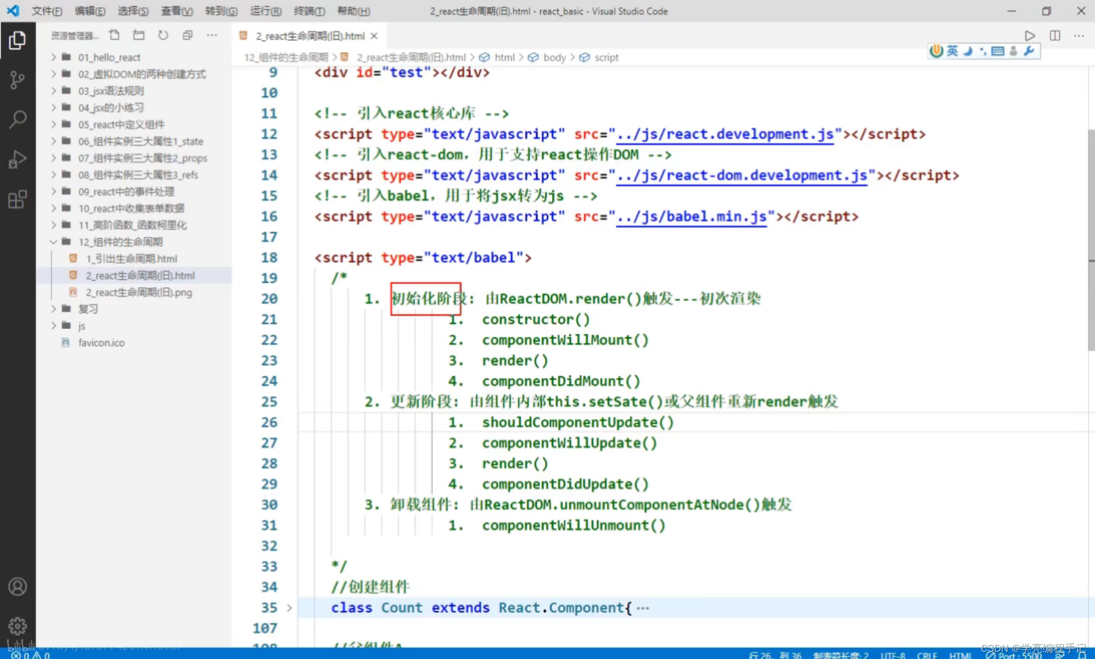Unfold the class Count code at line 35
This screenshot has height=659, width=1095.
coord(289,608)
